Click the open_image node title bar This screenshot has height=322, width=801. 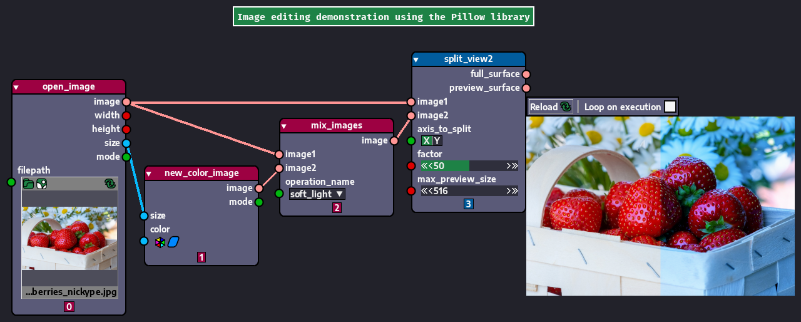tap(69, 86)
